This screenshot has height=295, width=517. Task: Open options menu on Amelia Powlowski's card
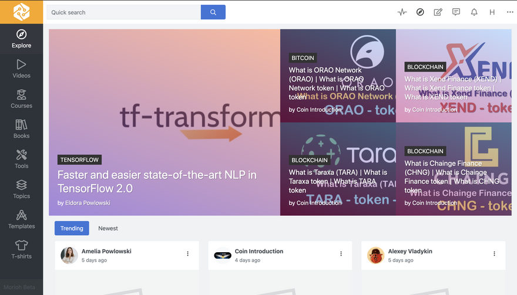(188, 254)
